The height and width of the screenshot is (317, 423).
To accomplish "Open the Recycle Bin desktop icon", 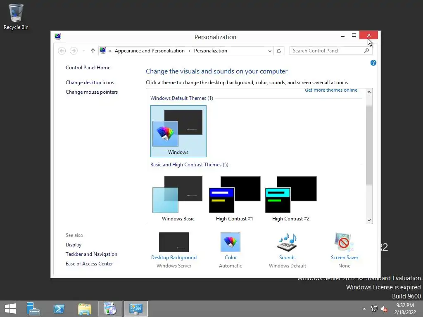I will (16, 17).
